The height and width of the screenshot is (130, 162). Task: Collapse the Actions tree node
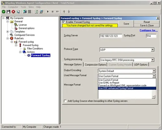[x=20, y=52]
